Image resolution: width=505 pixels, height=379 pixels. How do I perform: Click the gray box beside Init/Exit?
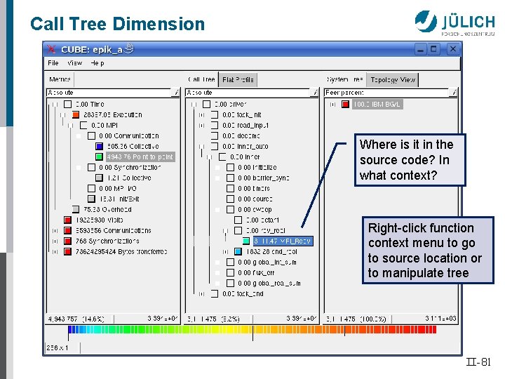click(x=91, y=199)
